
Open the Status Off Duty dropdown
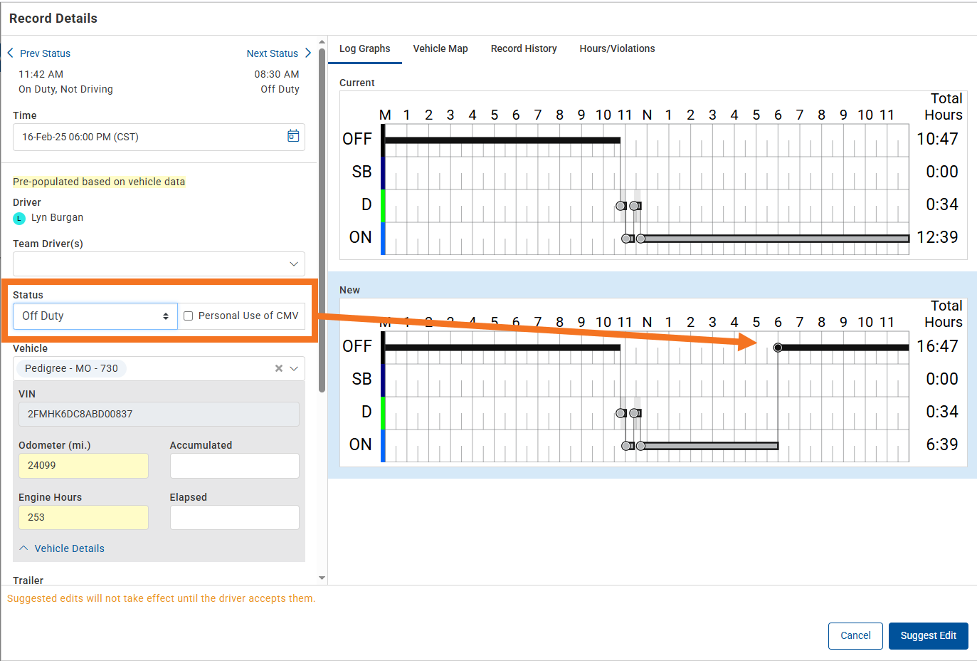point(95,316)
